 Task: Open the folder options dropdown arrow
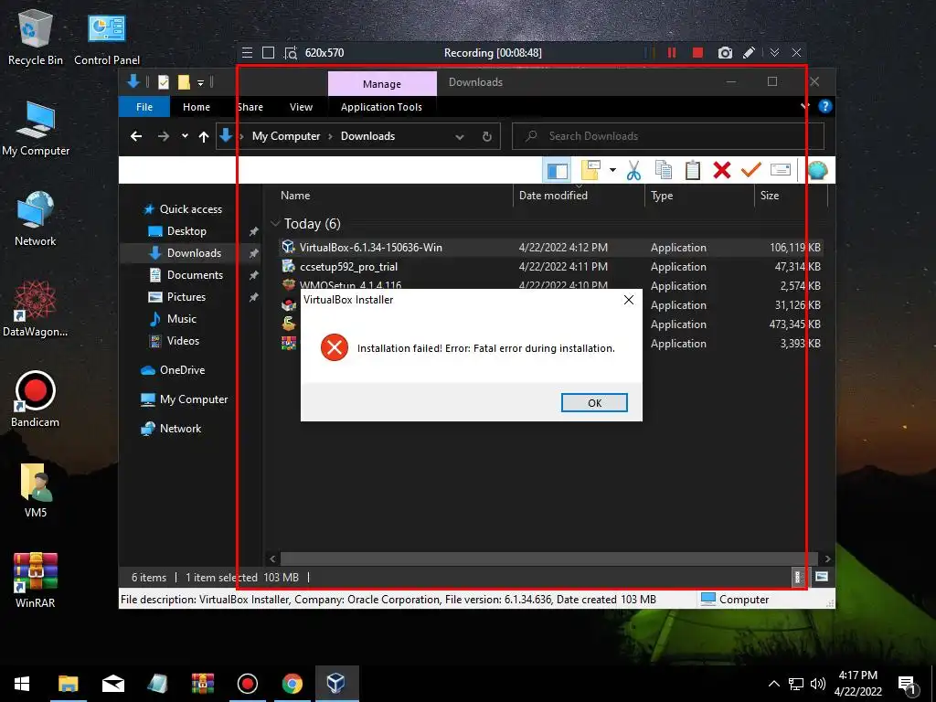pyautogui.click(x=612, y=170)
